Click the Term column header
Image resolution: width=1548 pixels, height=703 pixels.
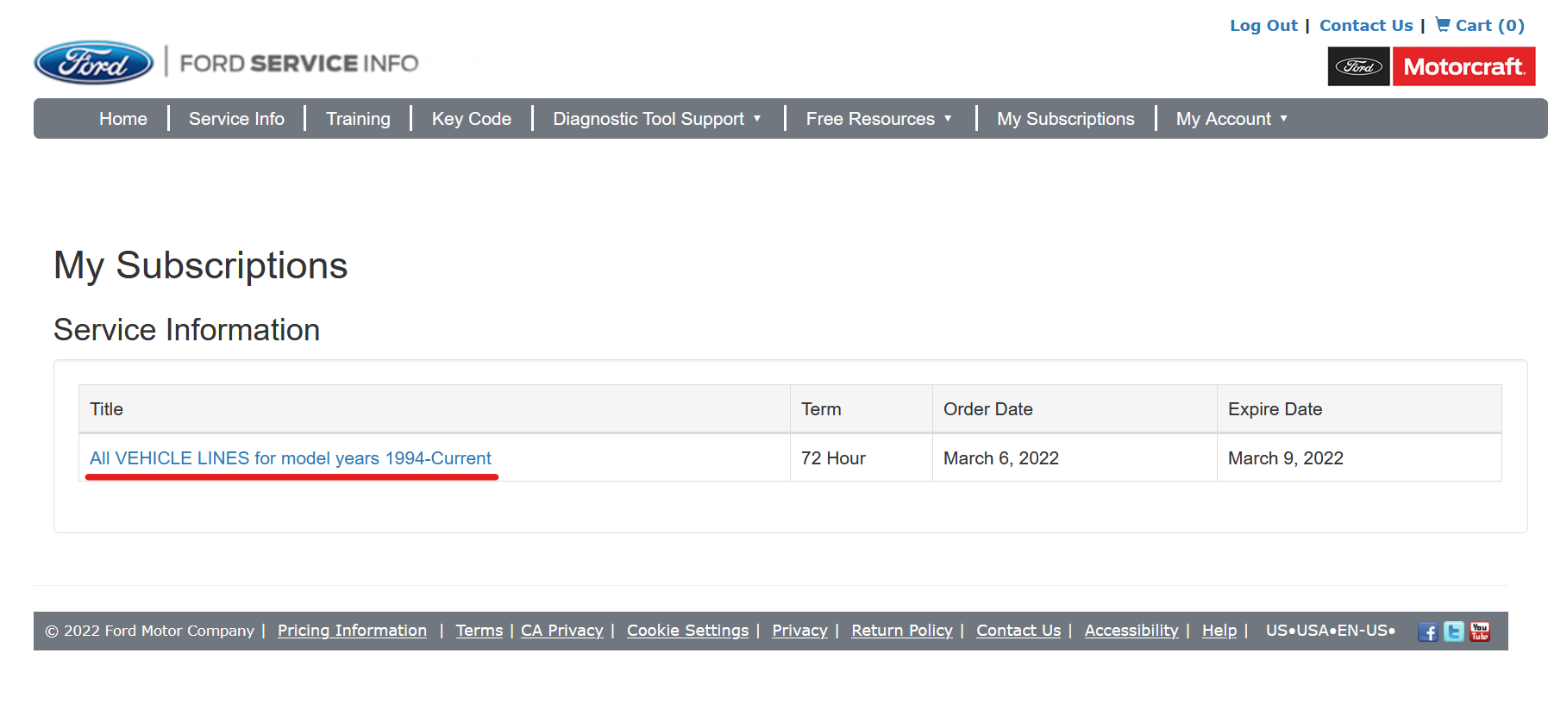(x=862, y=409)
